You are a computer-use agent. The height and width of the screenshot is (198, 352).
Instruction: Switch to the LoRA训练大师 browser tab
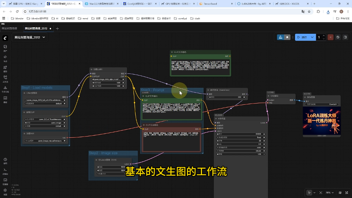(253, 4)
